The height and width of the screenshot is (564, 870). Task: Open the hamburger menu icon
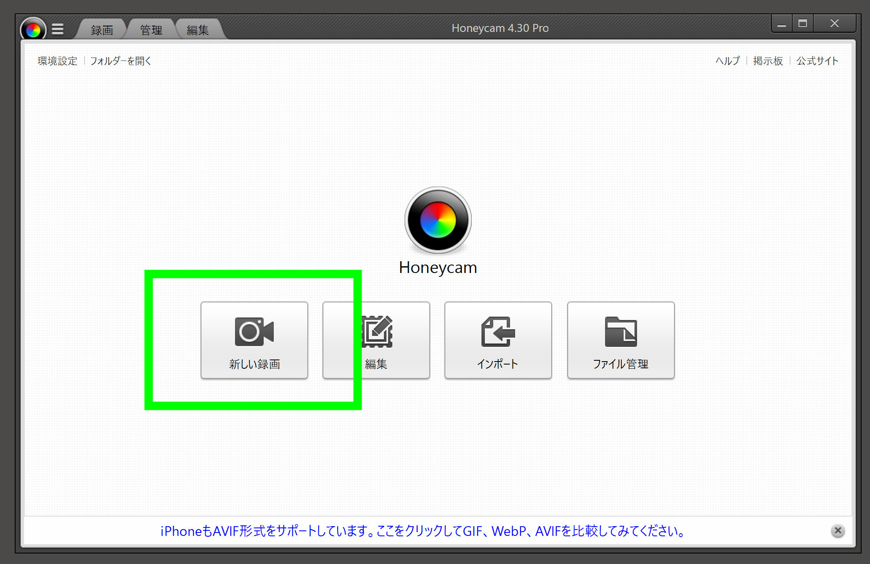click(58, 29)
